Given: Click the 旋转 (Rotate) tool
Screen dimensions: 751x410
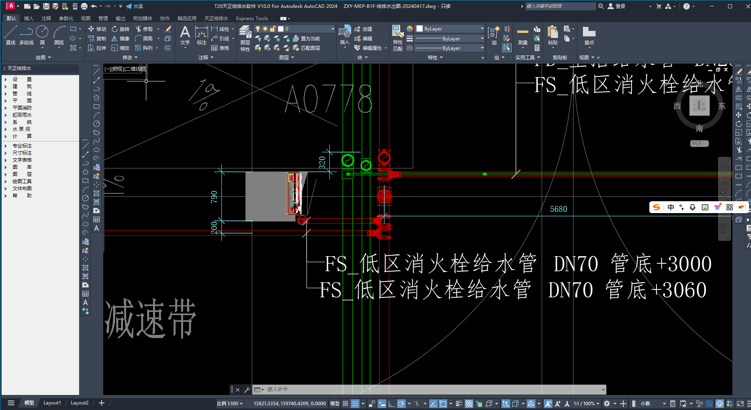Looking at the screenshot, I should (x=121, y=29).
